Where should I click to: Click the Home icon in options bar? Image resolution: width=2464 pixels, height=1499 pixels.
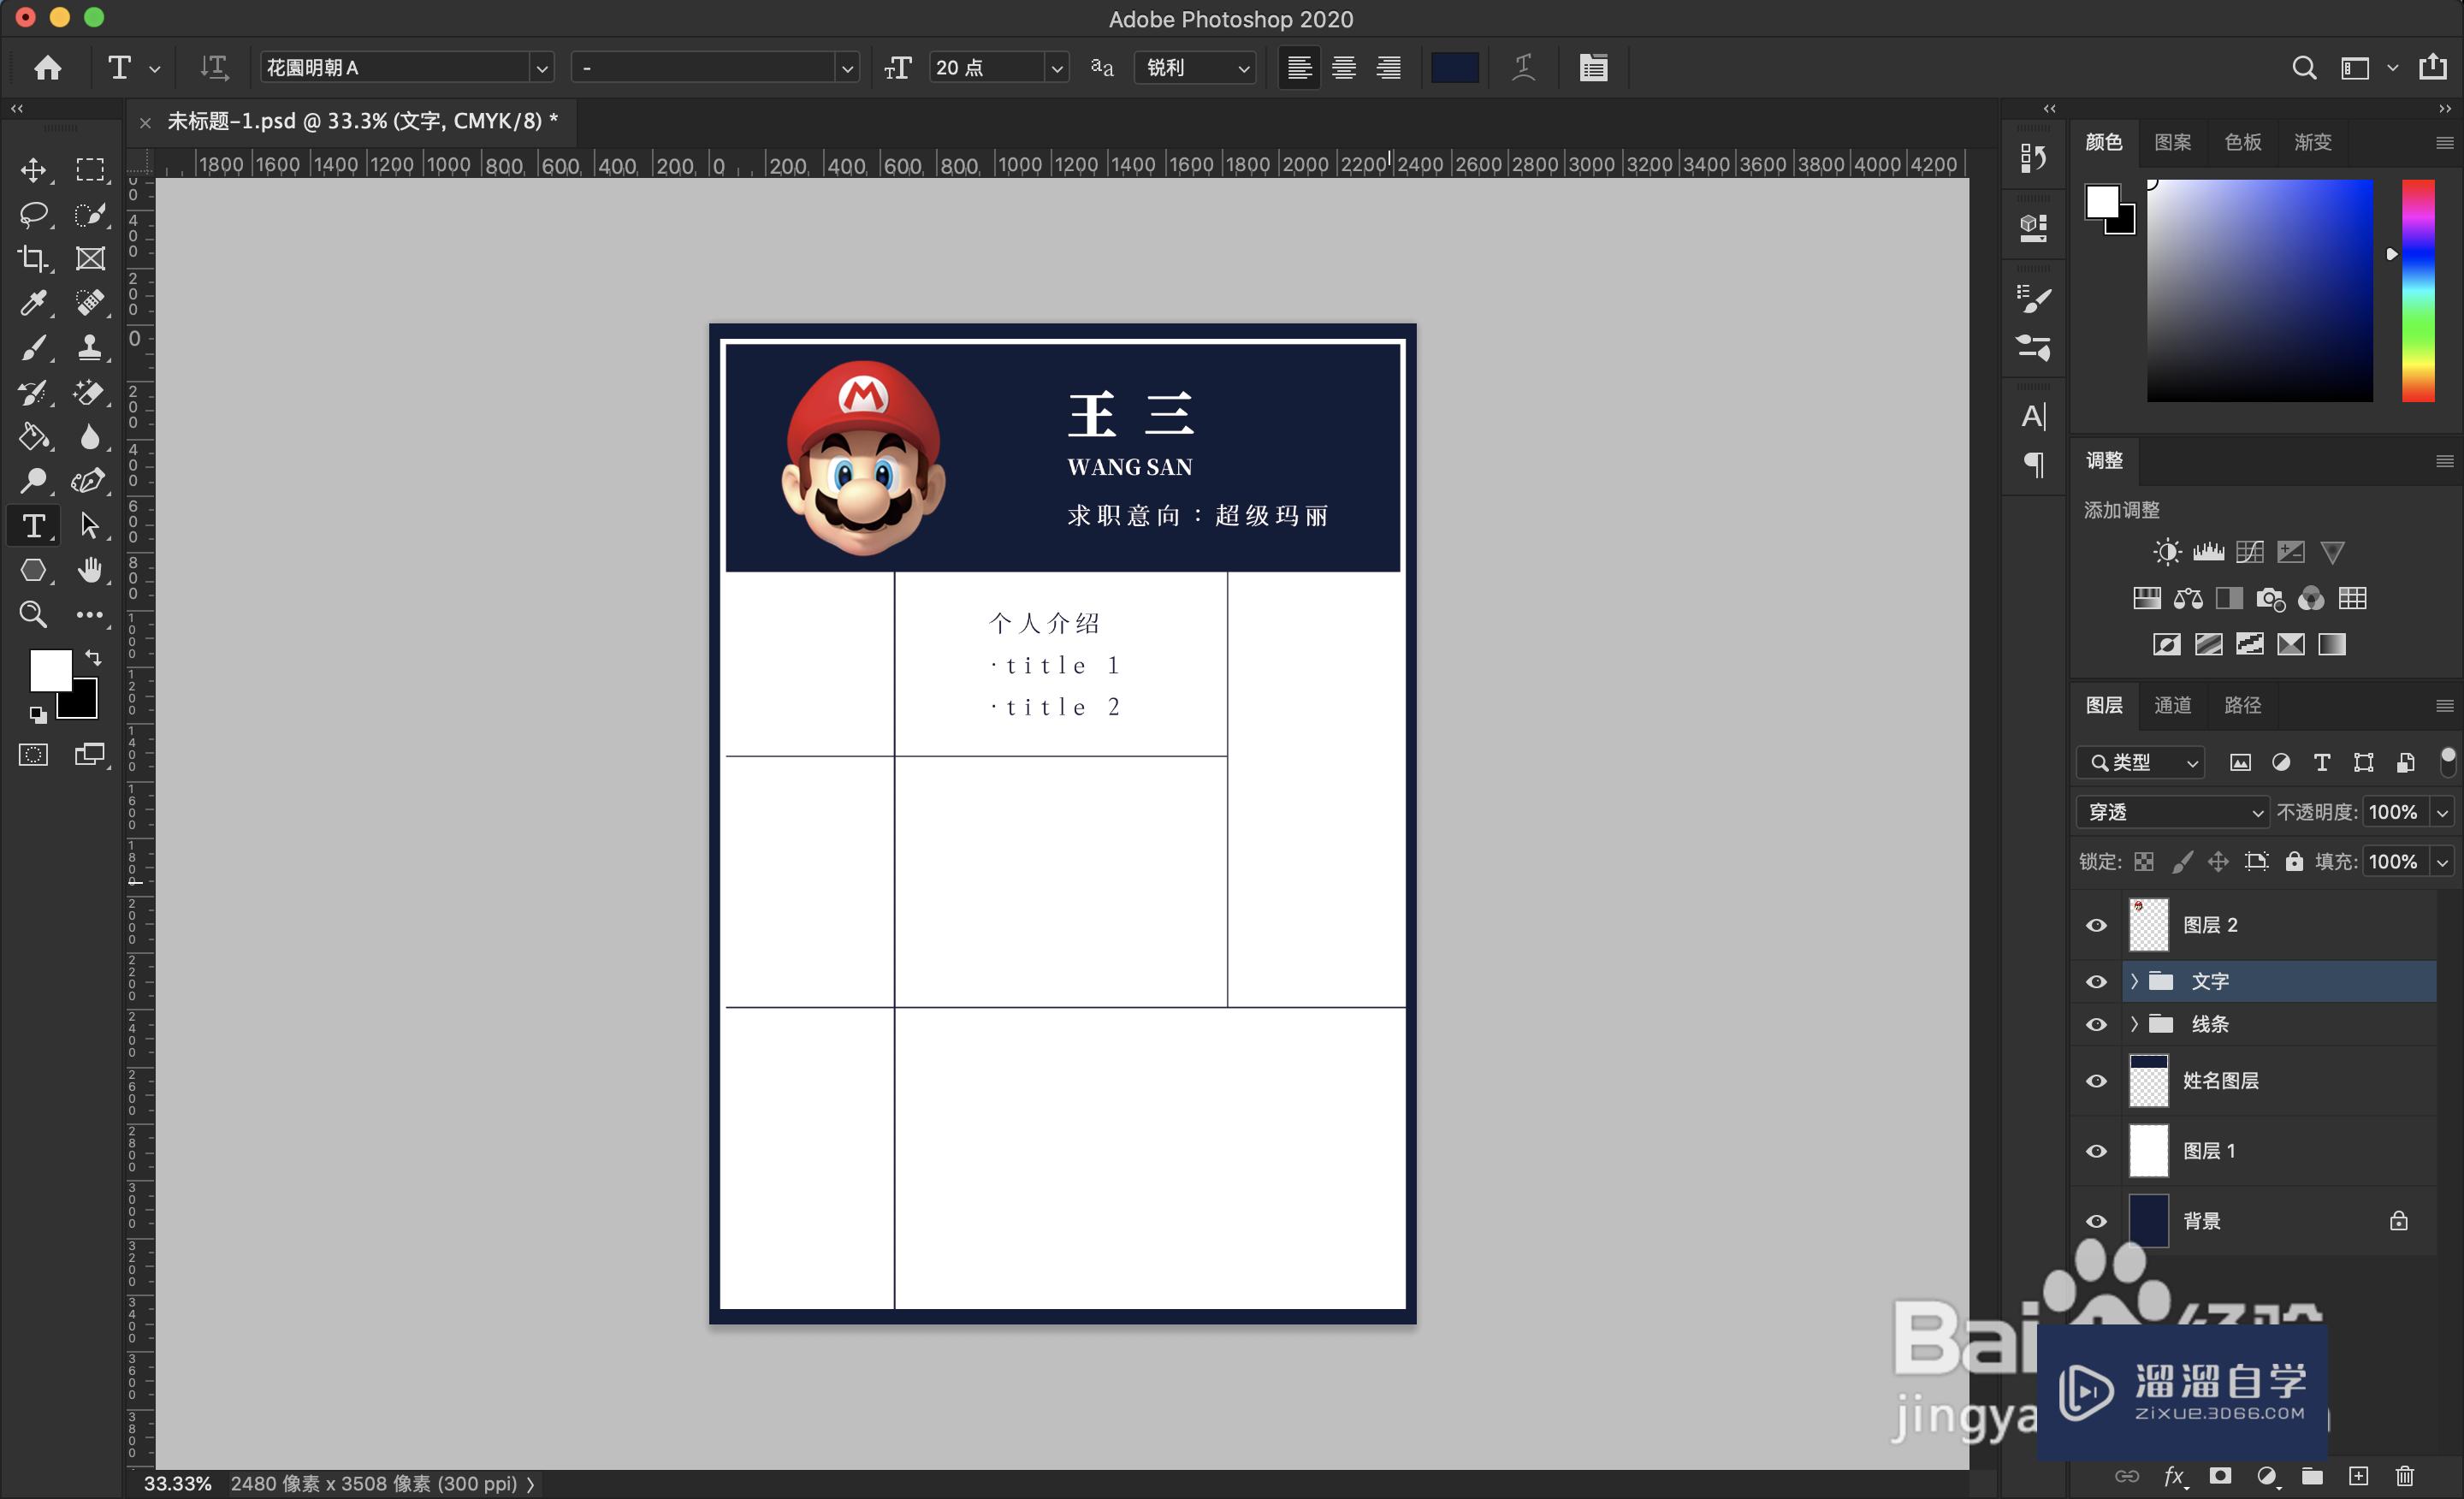pyautogui.click(x=47, y=67)
